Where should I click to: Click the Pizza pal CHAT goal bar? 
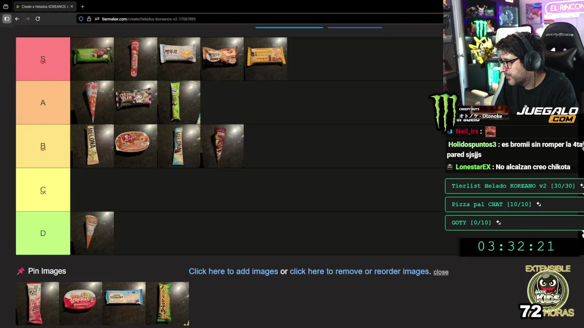click(x=514, y=204)
